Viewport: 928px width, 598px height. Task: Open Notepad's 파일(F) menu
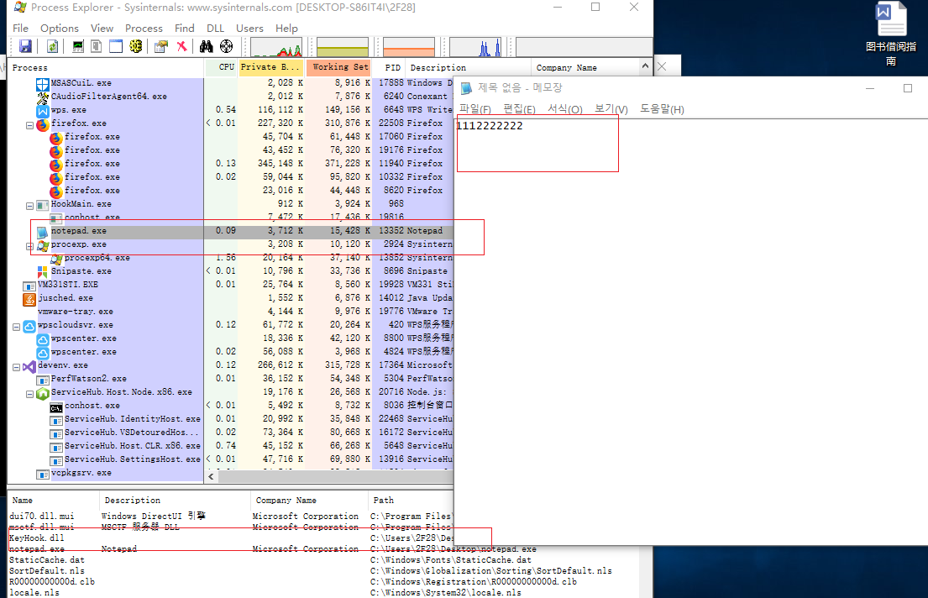coord(475,109)
